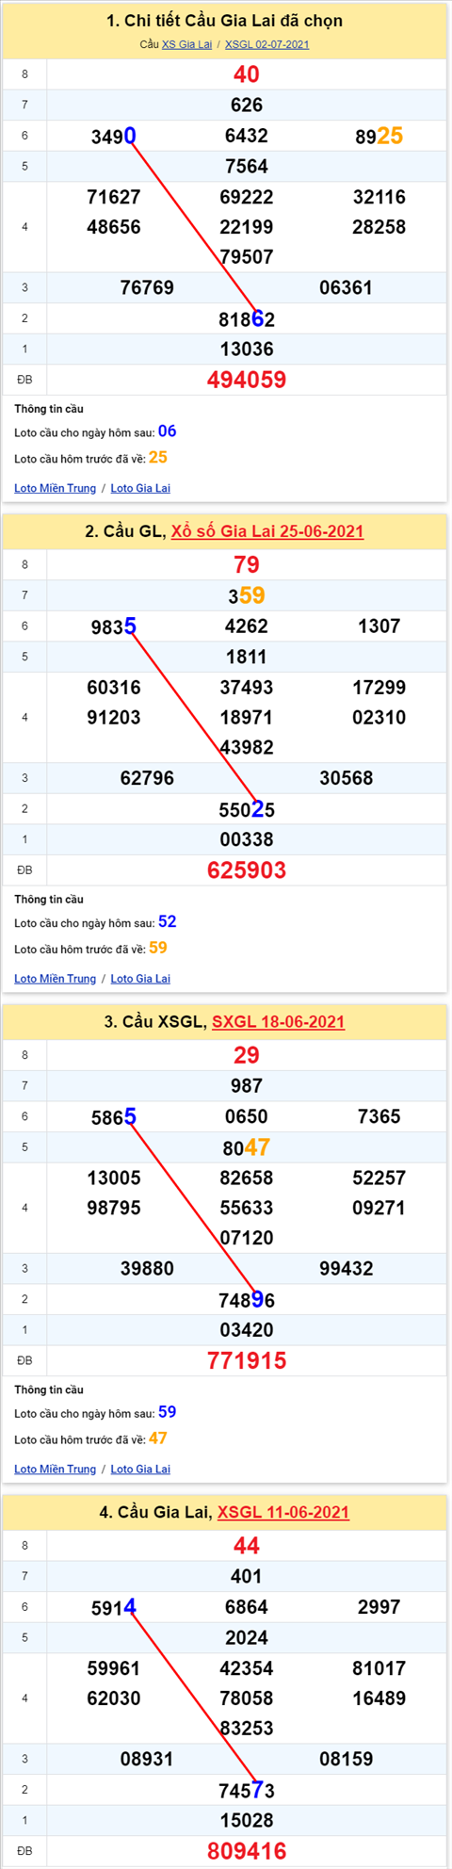Click next-day loto value 06
This screenshot has width=452, height=1869.
tap(168, 431)
